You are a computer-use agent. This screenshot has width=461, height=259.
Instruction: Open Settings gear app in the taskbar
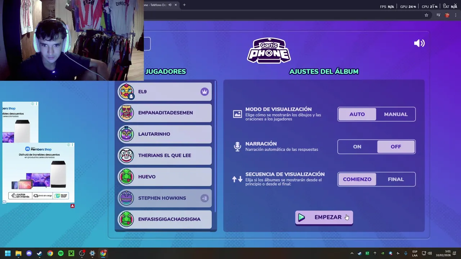tap(92, 253)
